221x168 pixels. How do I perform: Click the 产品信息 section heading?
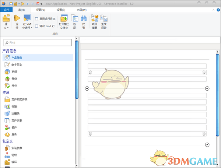tap(10, 51)
